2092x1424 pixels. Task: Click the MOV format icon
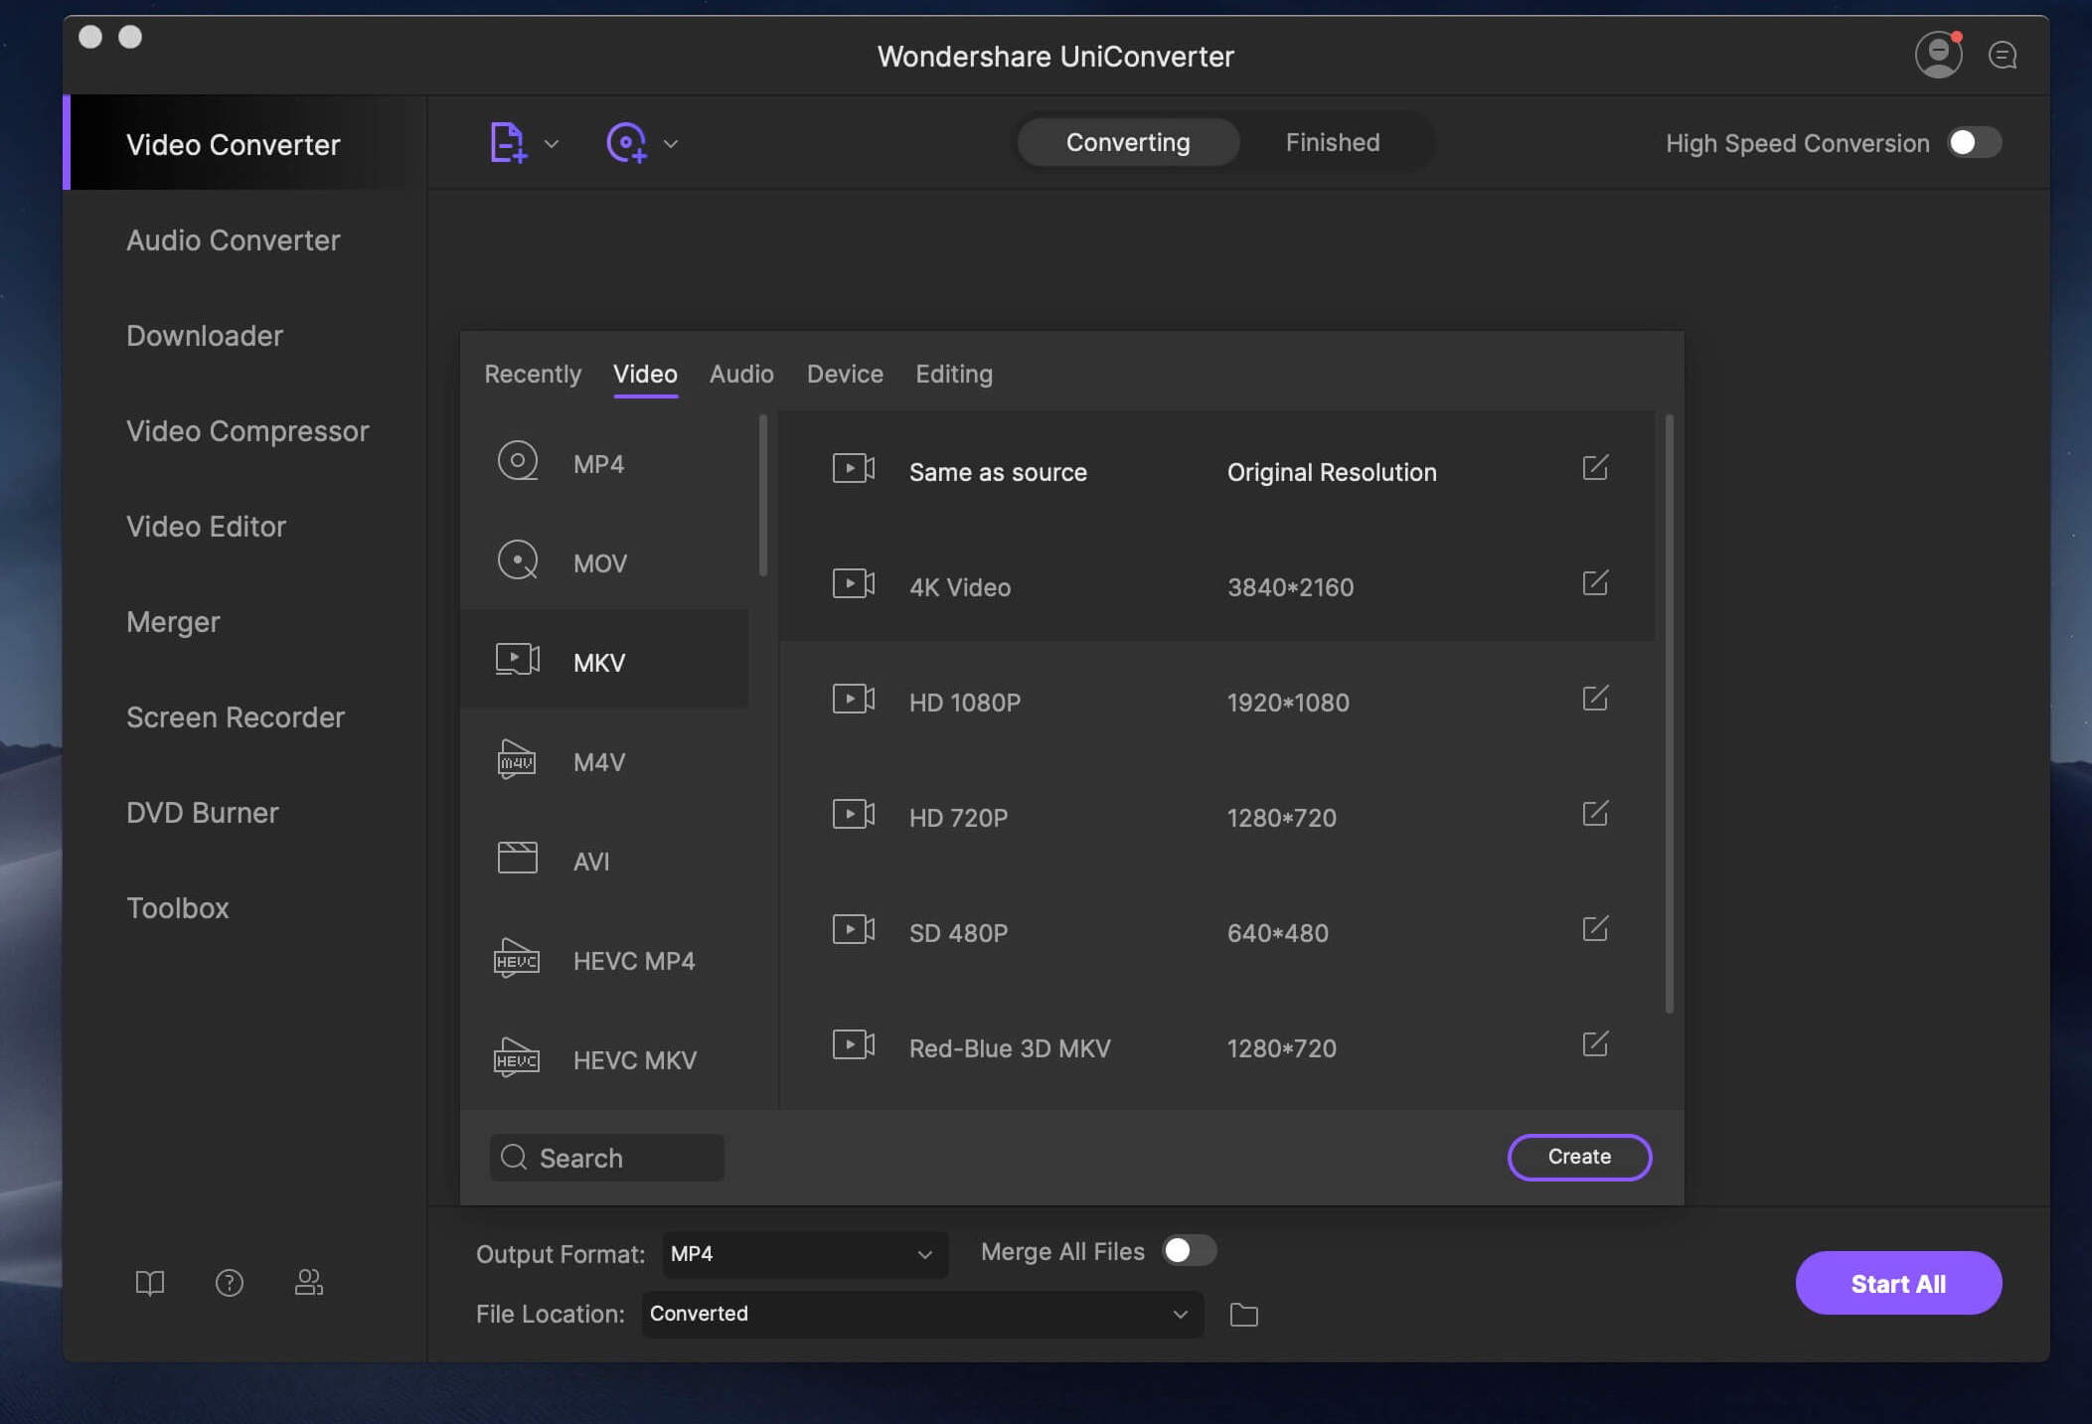[518, 560]
